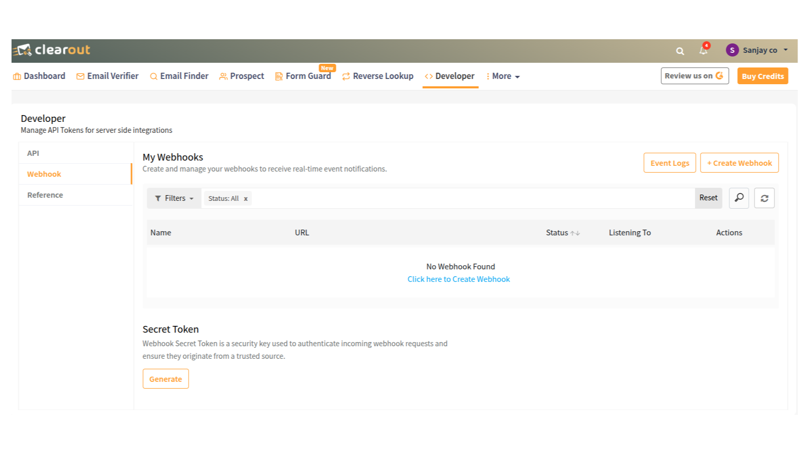
Task: Open Click here to Create Webhook link
Action: click(458, 279)
